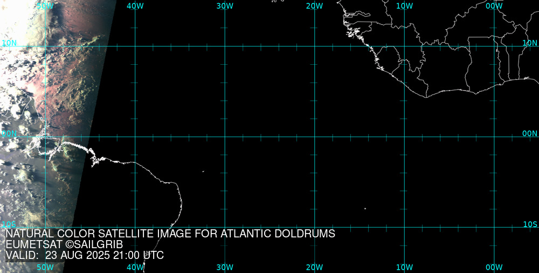539x273 pixels.
Task: Click the 00N label over the daylight imagery
Action: tap(9, 134)
